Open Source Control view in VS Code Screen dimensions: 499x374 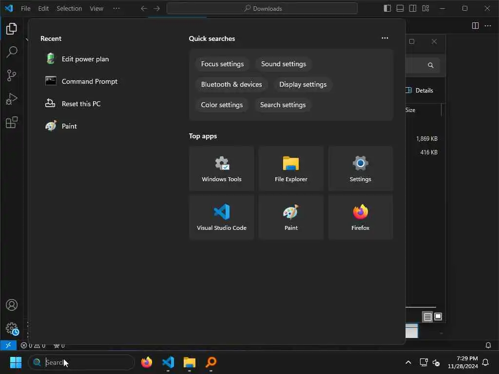(12, 75)
